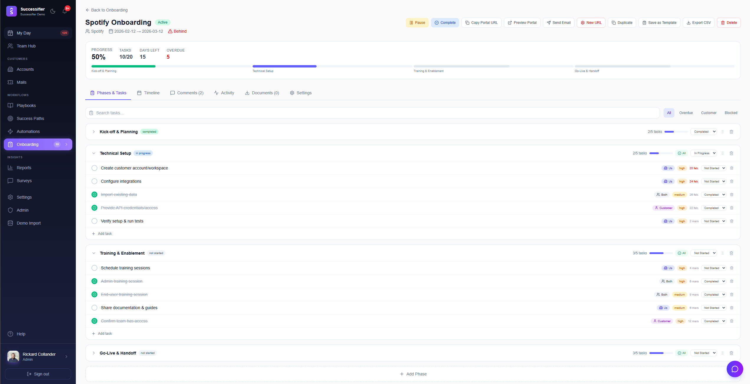Open the Comments (2) tab
The image size is (750, 384).
[x=187, y=93]
